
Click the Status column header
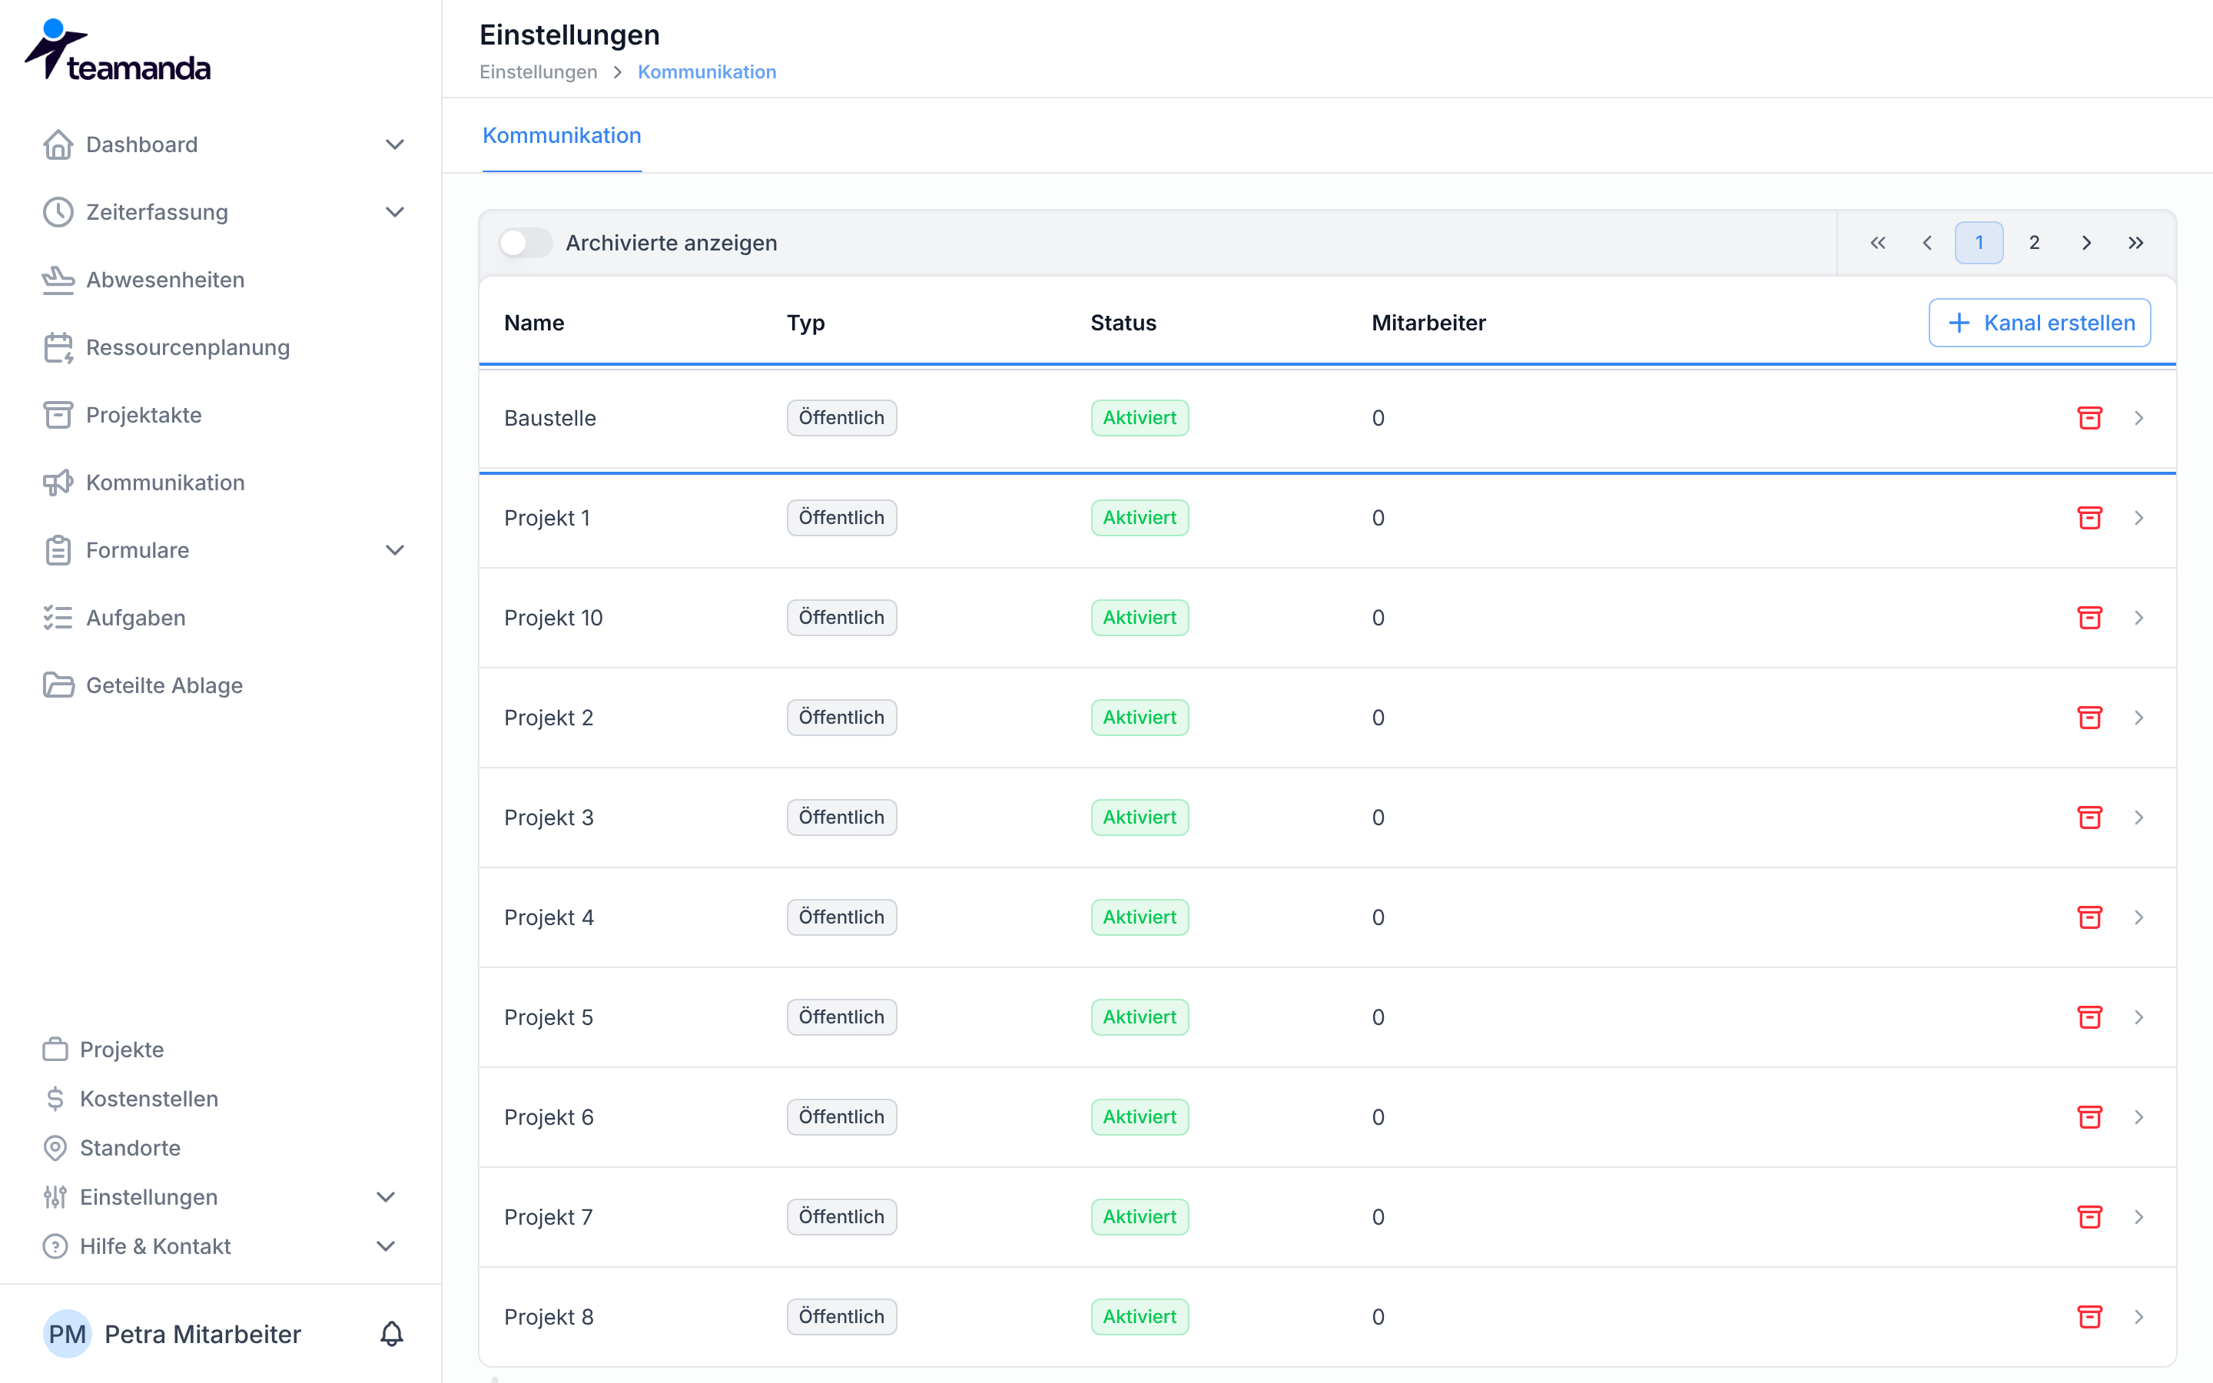1123,323
